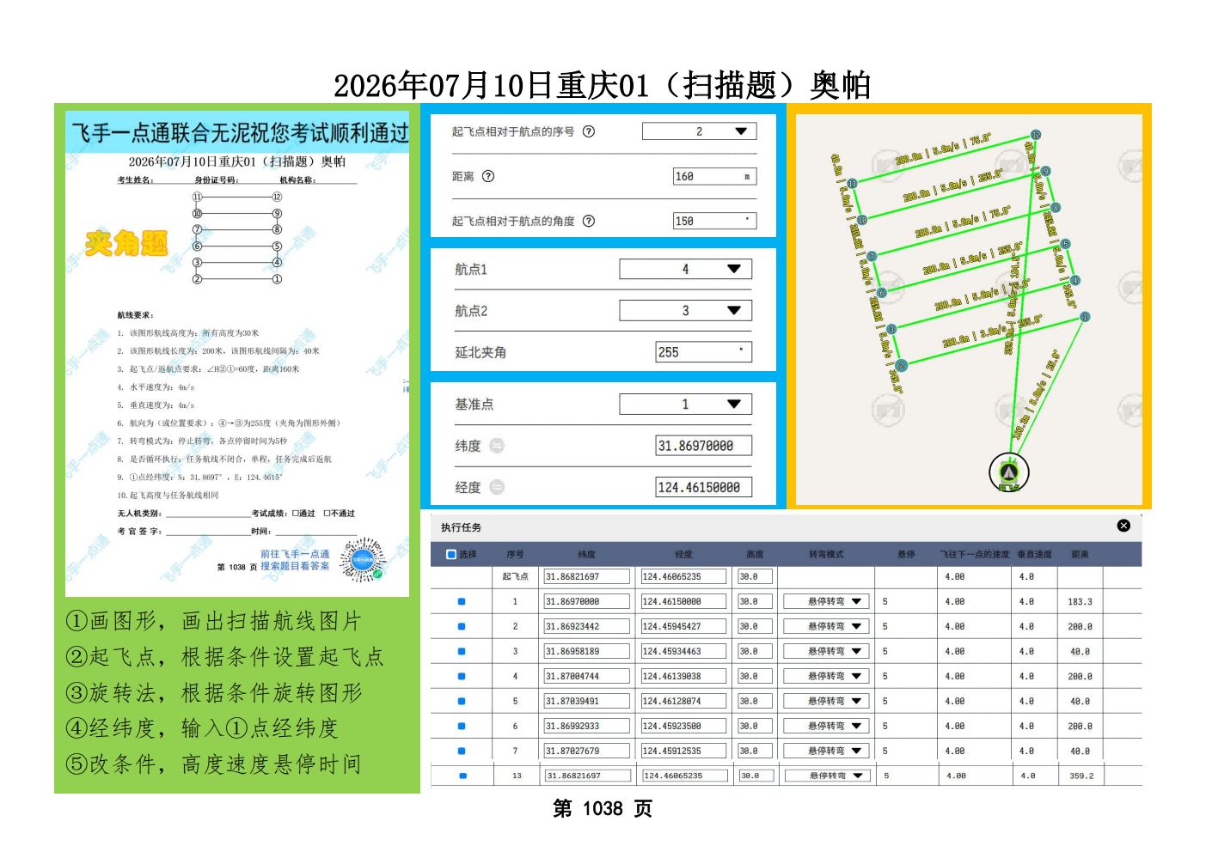Click the 距离 input showing 160
Image resolution: width=1206 pixels, height=852 pixels.
coord(715,176)
